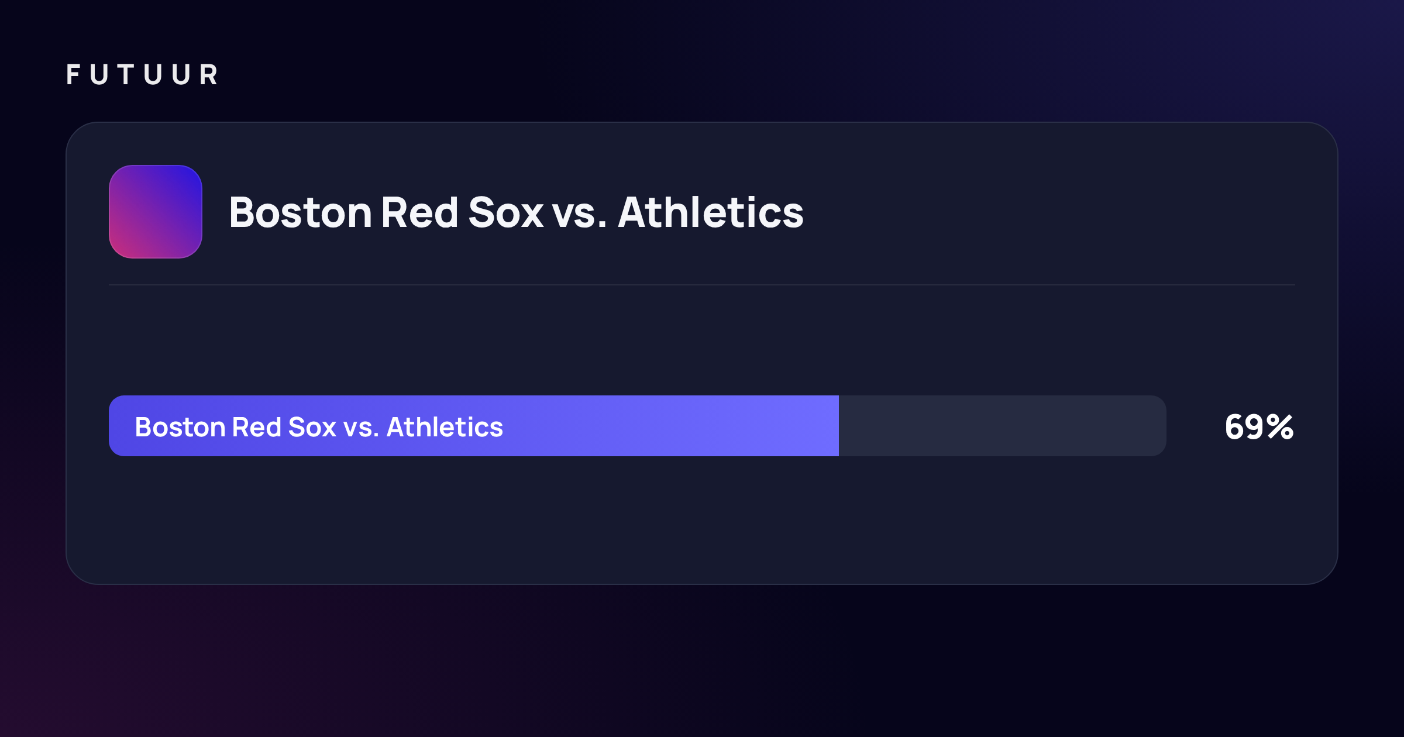
Task: Click the word Boston in the large title
Action: tap(301, 212)
